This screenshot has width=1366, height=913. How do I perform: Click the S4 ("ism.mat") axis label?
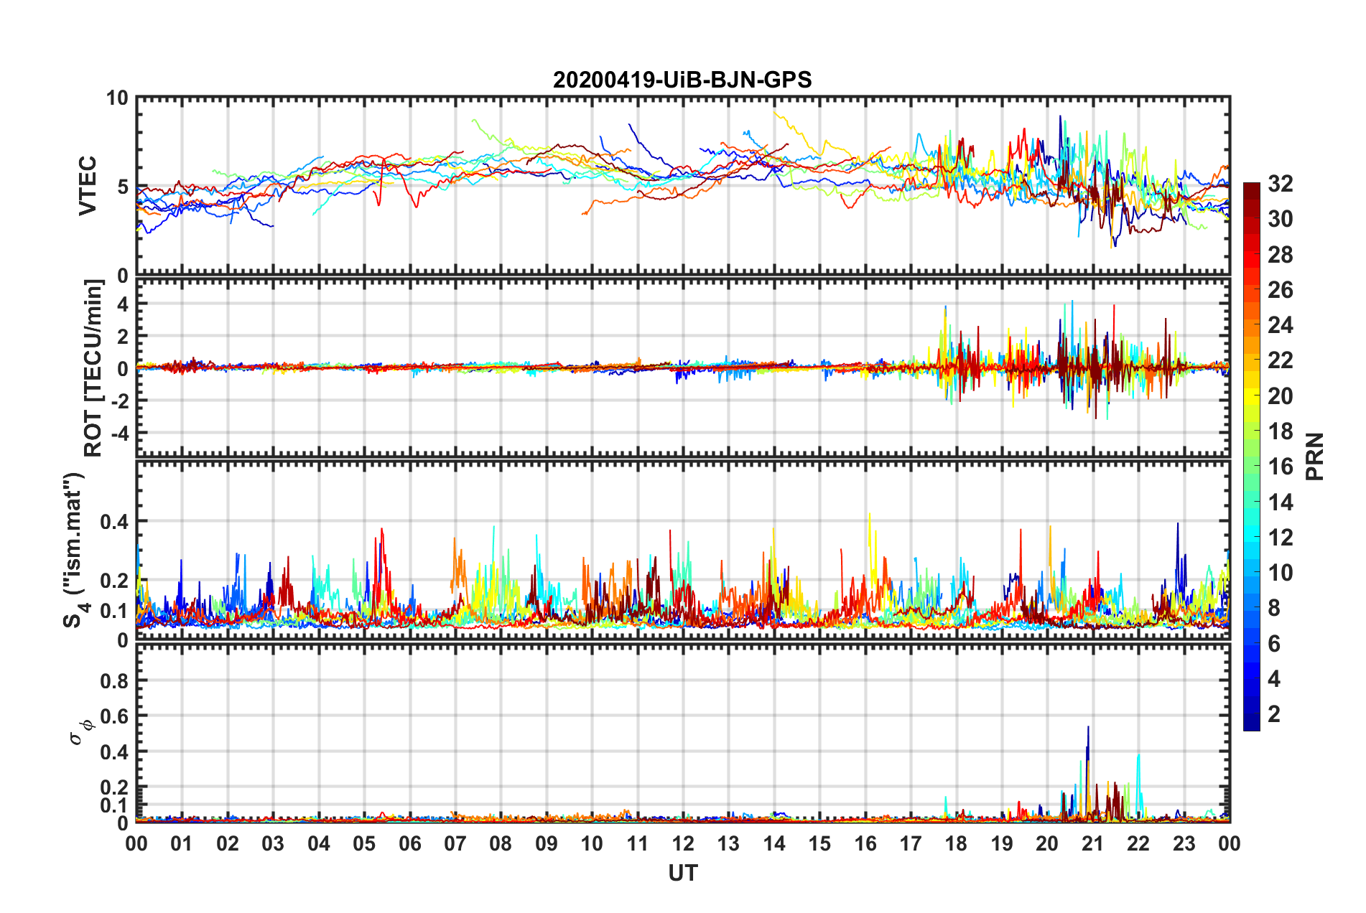click(x=75, y=550)
